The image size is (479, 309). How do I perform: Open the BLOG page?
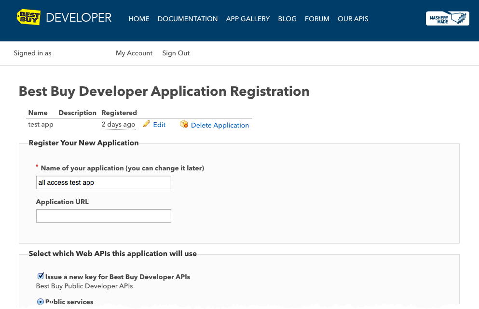(x=287, y=19)
